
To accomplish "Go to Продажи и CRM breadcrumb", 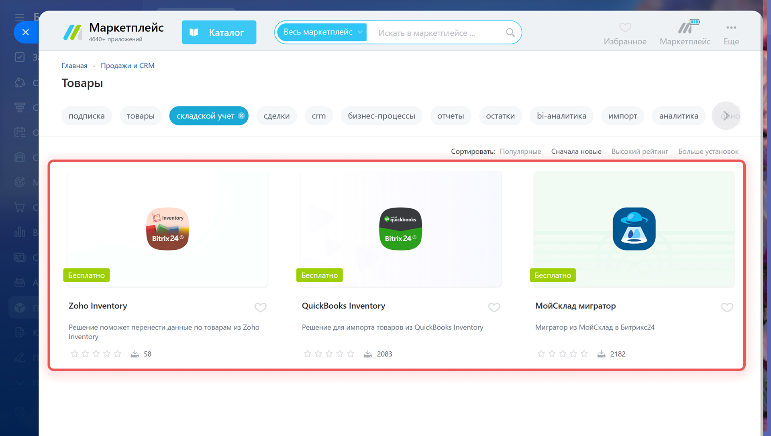I will [x=127, y=65].
